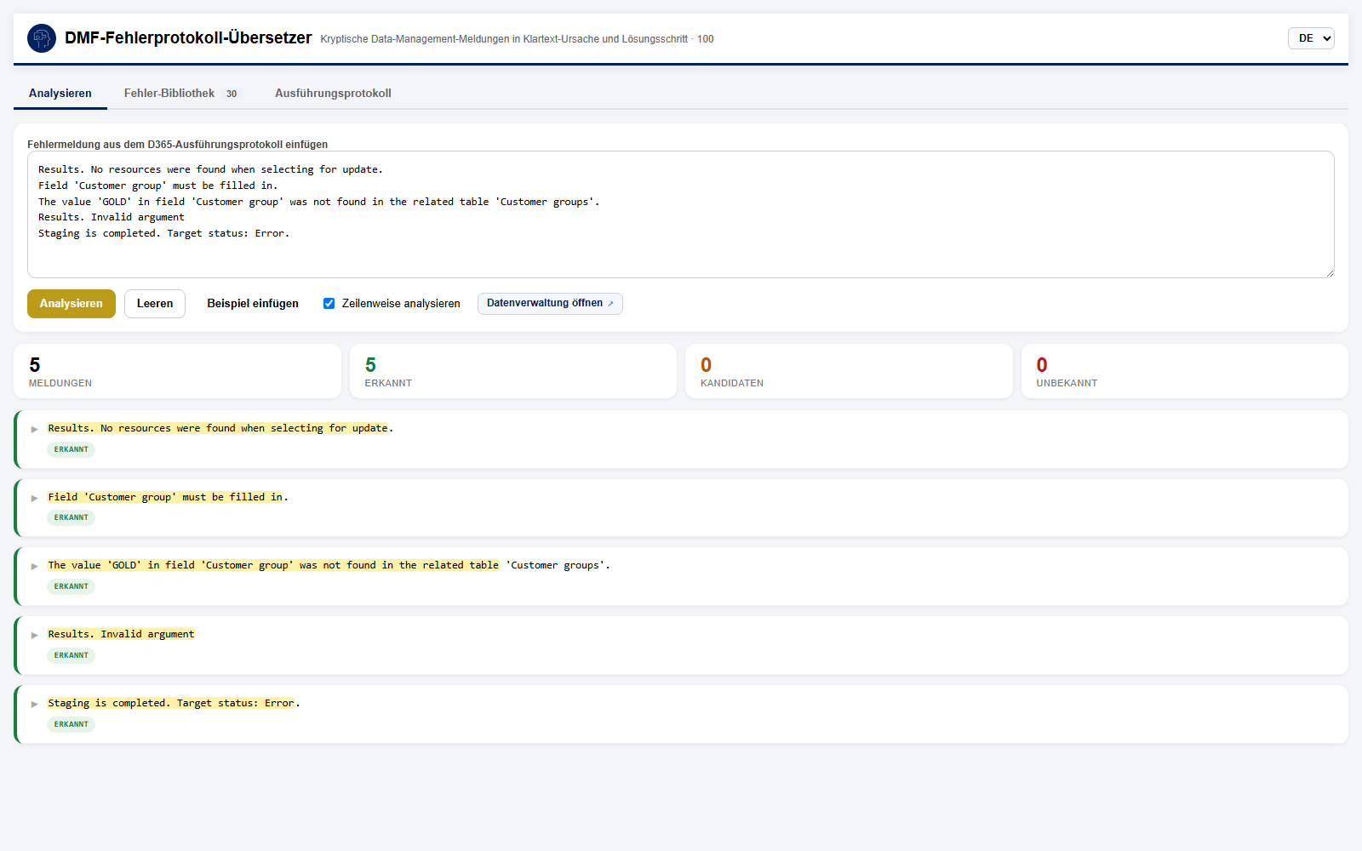1362x851 pixels.
Task: Click the yellow Analysieren button
Action: tap(72, 304)
